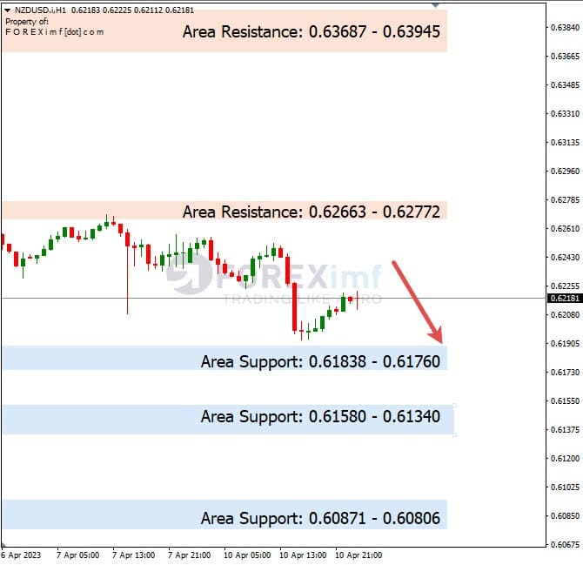Click the 0.61905 price scale value
583x565 pixels.
coord(565,343)
